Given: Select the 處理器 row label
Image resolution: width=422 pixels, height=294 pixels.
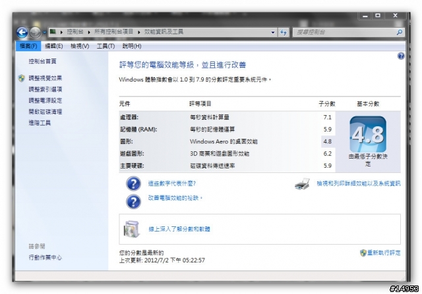Looking at the screenshot, I should [129, 117].
